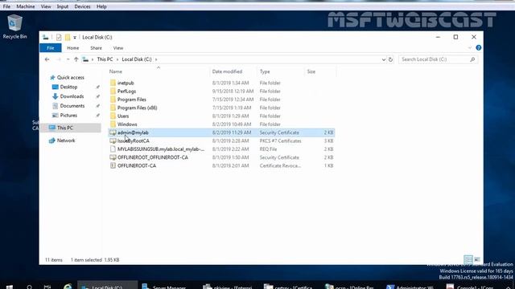Open the Start menu Windows button
This screenshot has width=515, height=289.
coord(10,287)
